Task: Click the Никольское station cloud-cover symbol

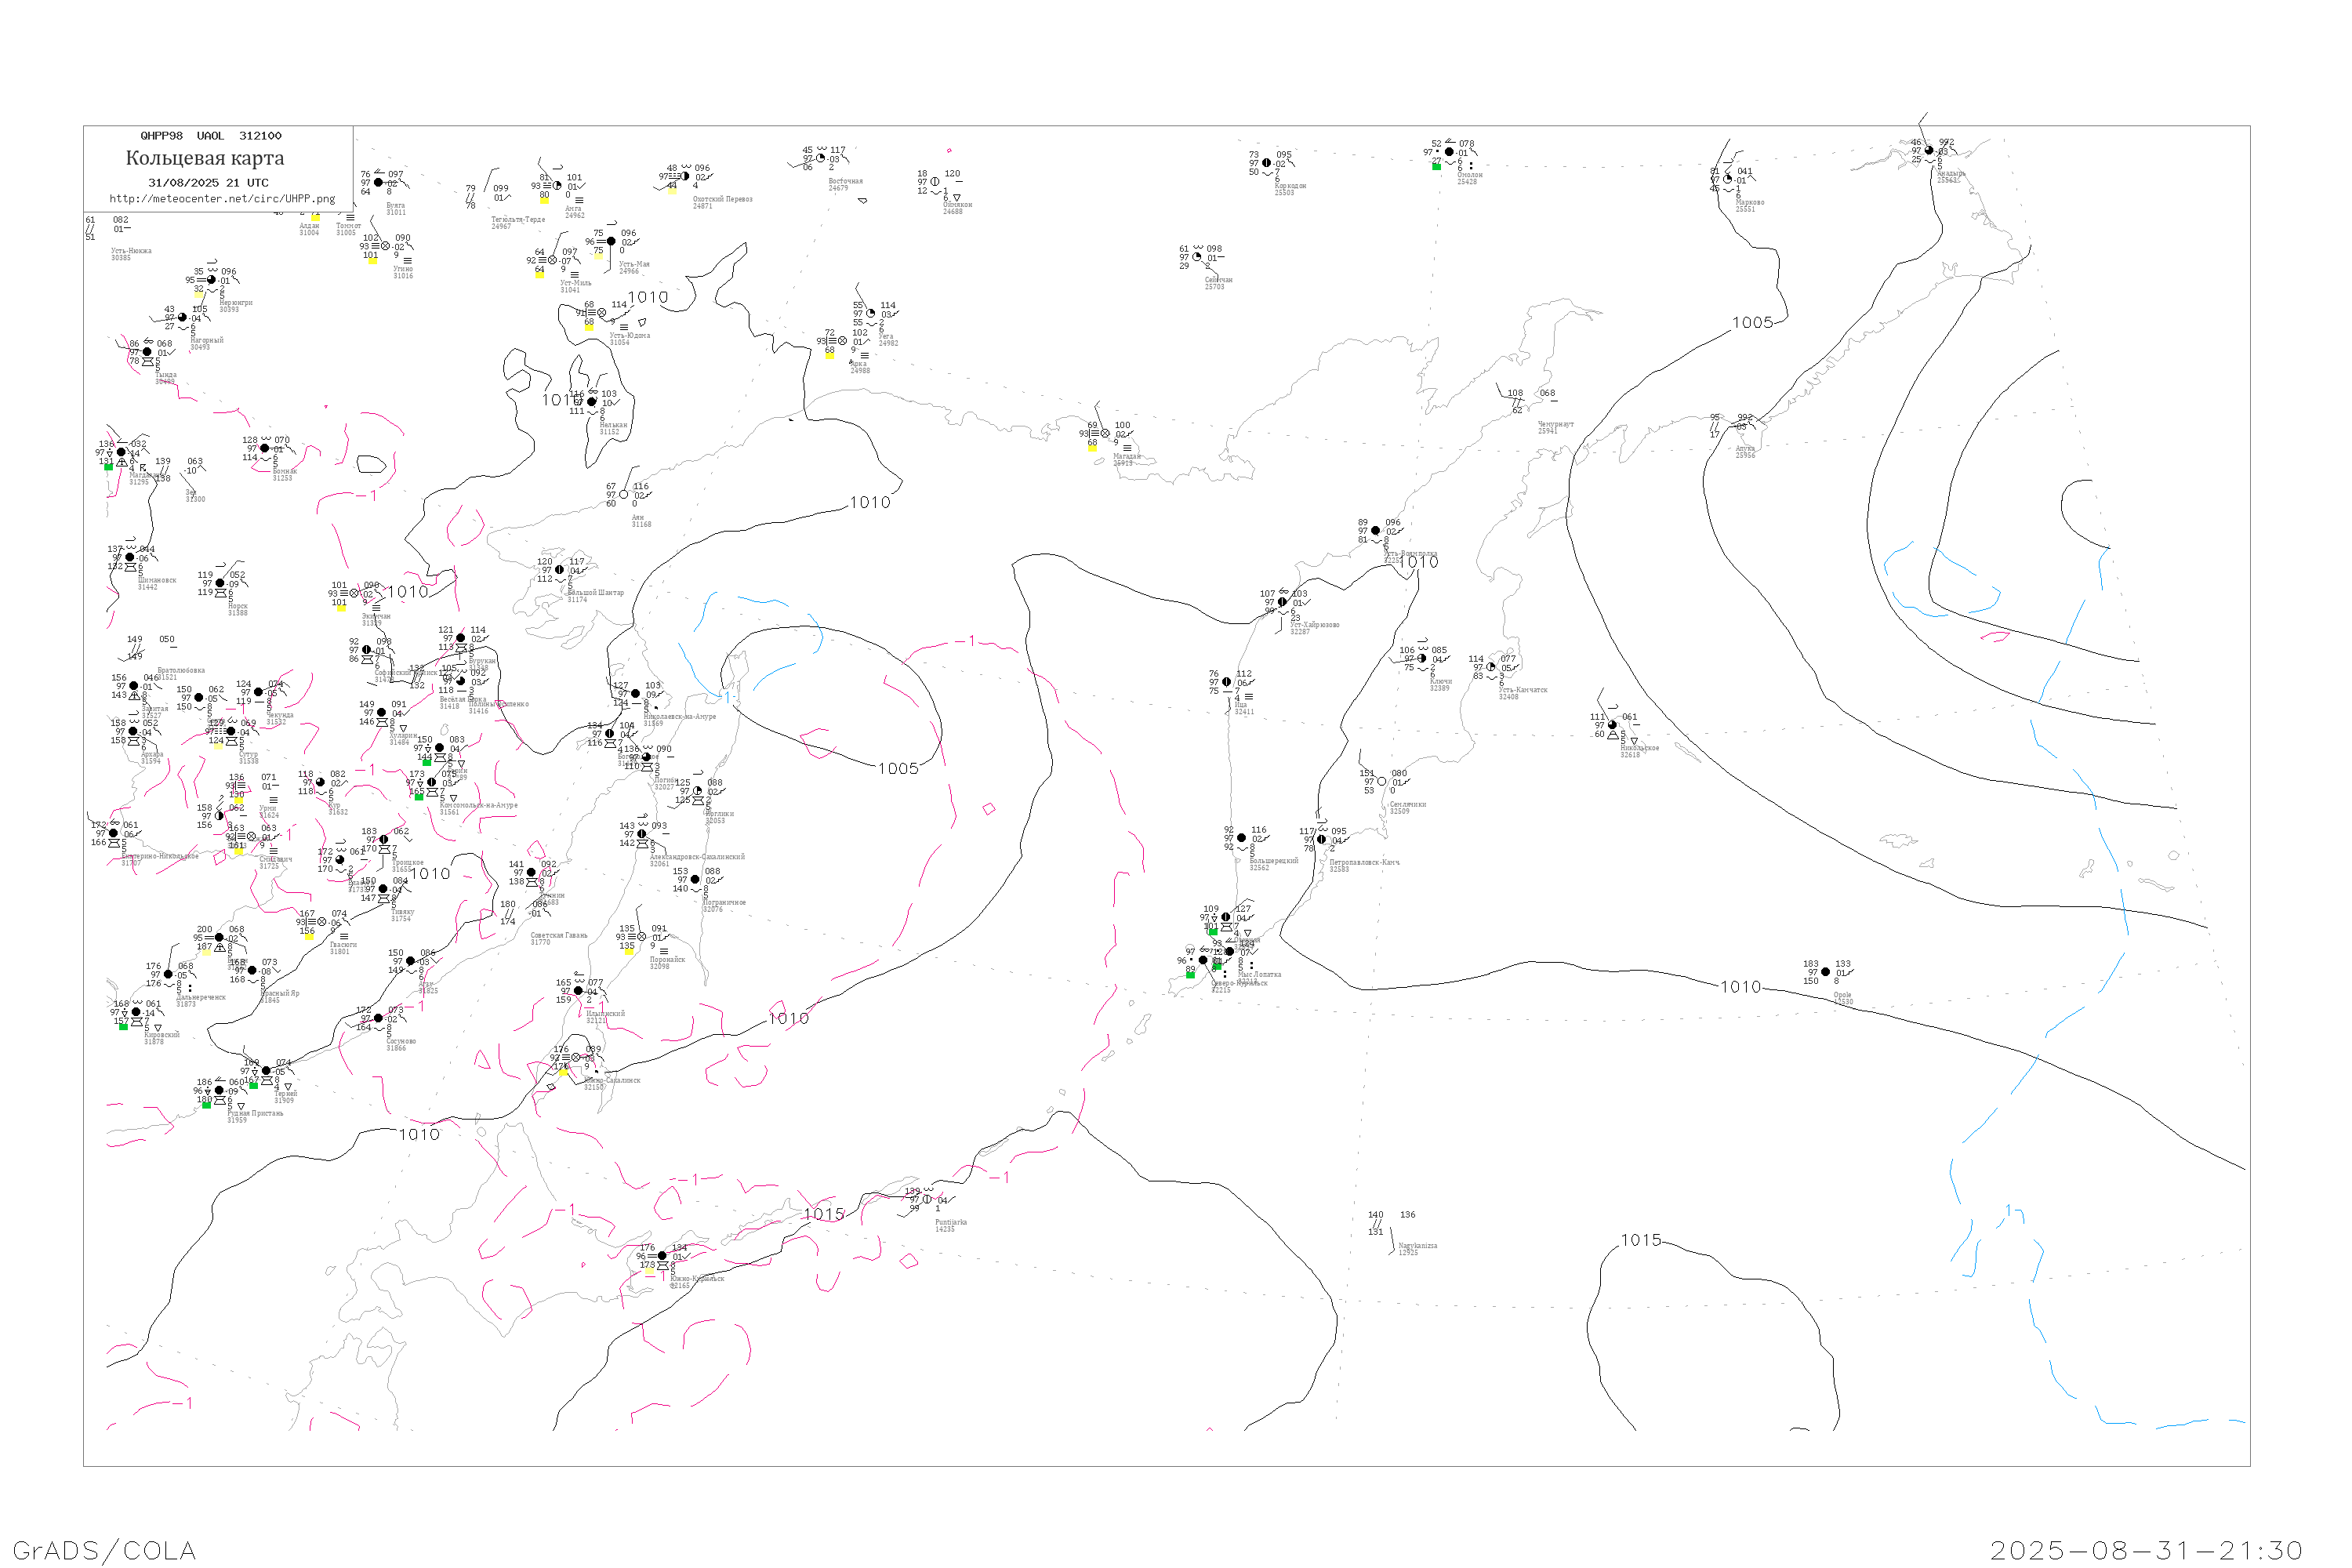Action: [1612, 725]
